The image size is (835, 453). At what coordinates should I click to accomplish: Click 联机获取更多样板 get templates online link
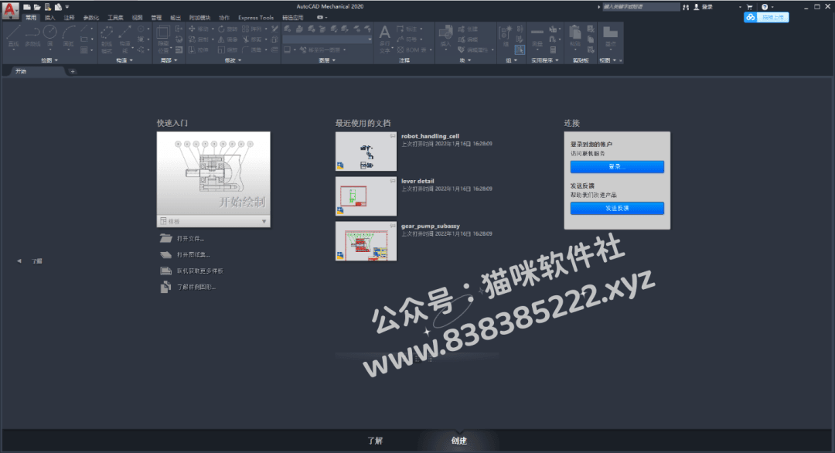192,271
